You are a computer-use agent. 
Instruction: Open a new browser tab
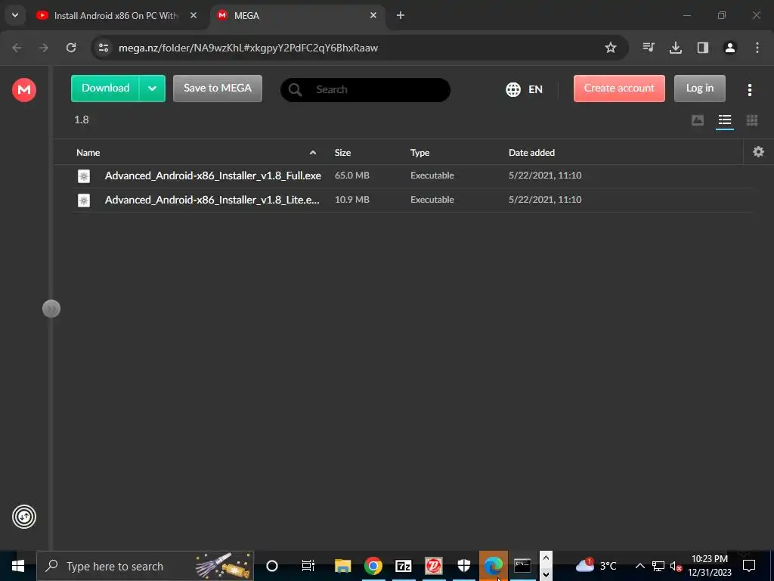click(401, 15)
